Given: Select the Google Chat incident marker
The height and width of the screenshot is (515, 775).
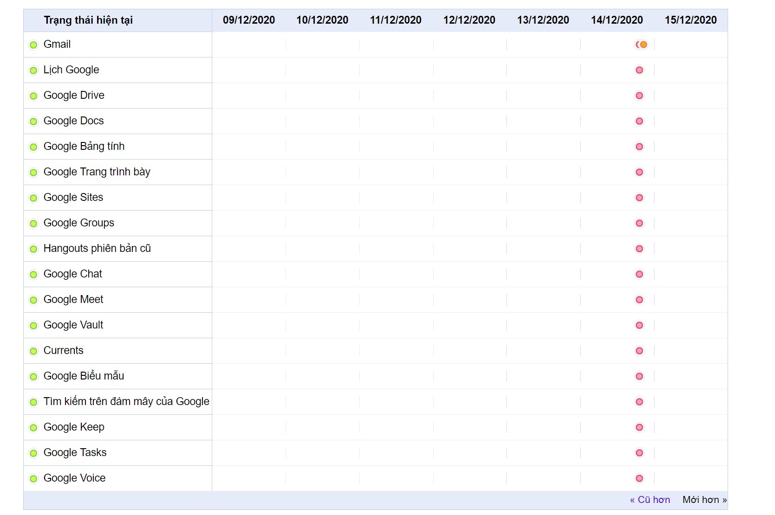Looking at the screenshot, I should click(639, 274).
